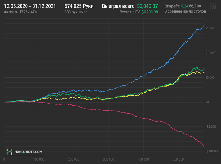Click the 300 000 hands axis label

[x=109, y=159]
